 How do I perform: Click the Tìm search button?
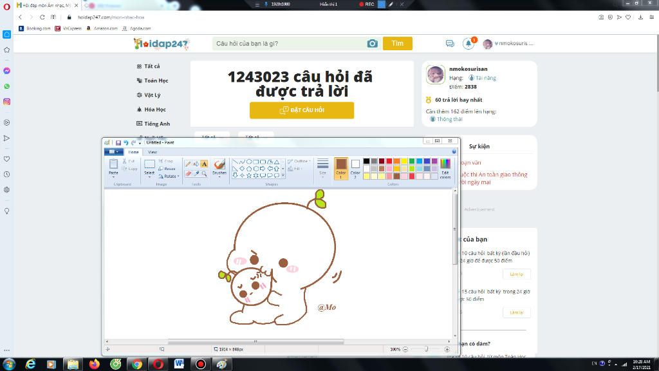coord(397,43)
